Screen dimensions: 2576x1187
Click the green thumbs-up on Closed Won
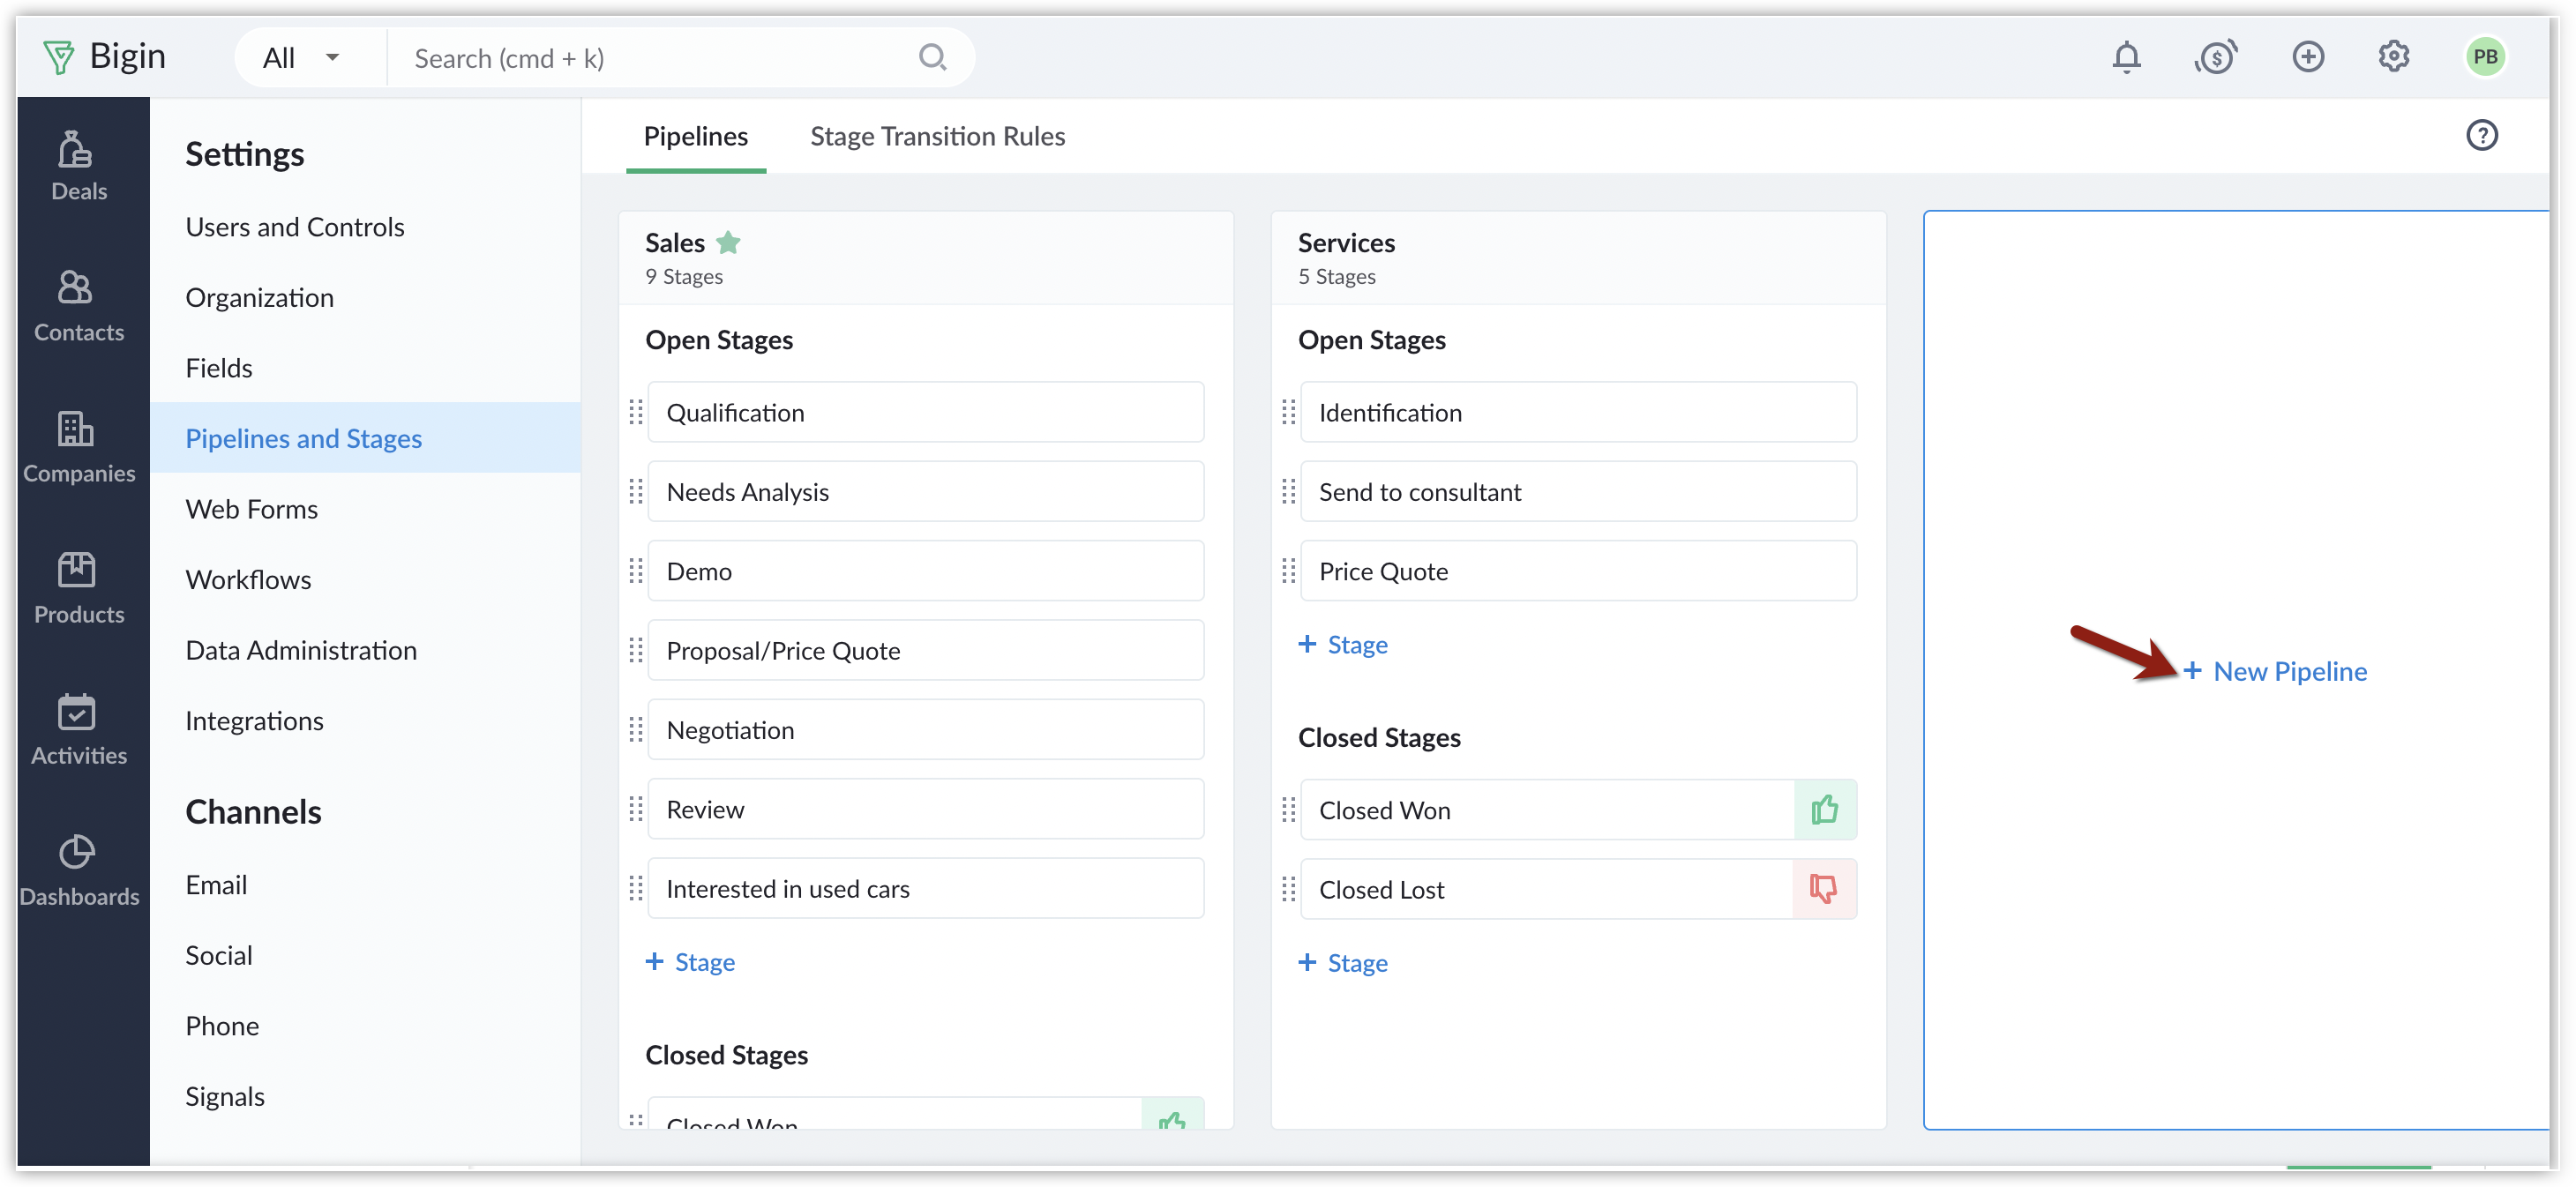point(1825,810)
